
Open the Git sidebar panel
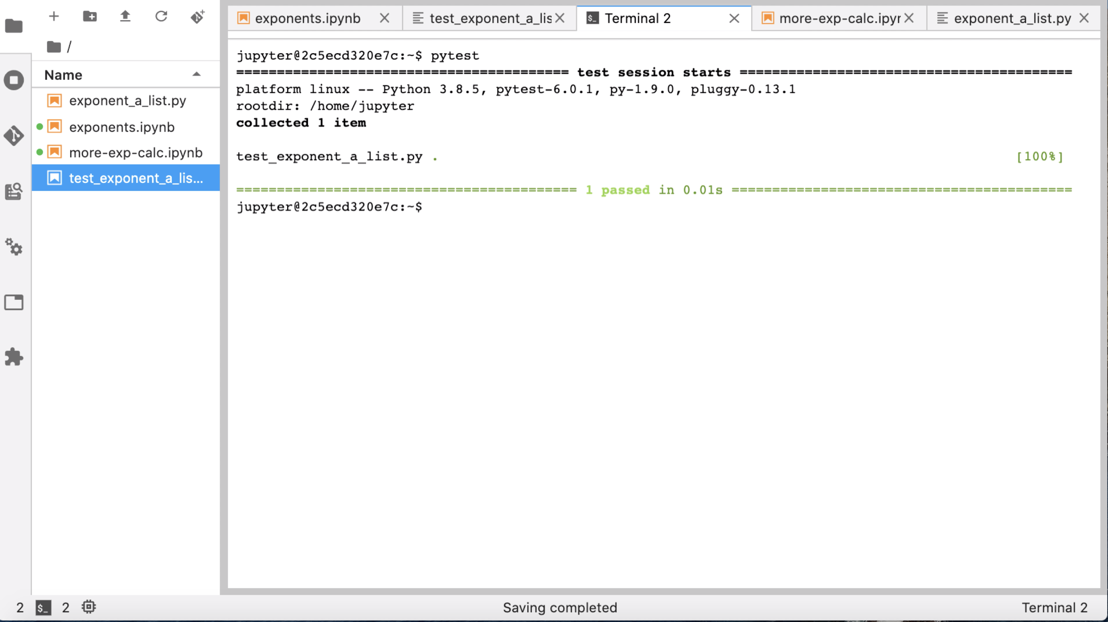point(14,136)
